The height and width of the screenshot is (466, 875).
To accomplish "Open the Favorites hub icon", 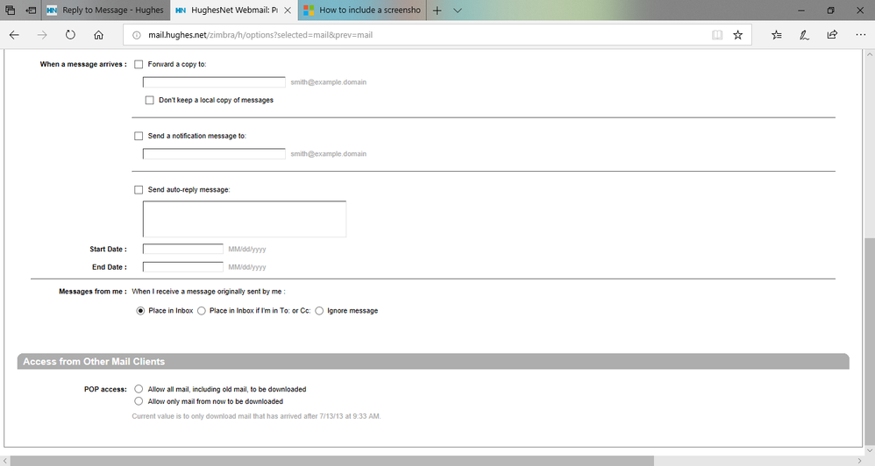I will (777, 35).
